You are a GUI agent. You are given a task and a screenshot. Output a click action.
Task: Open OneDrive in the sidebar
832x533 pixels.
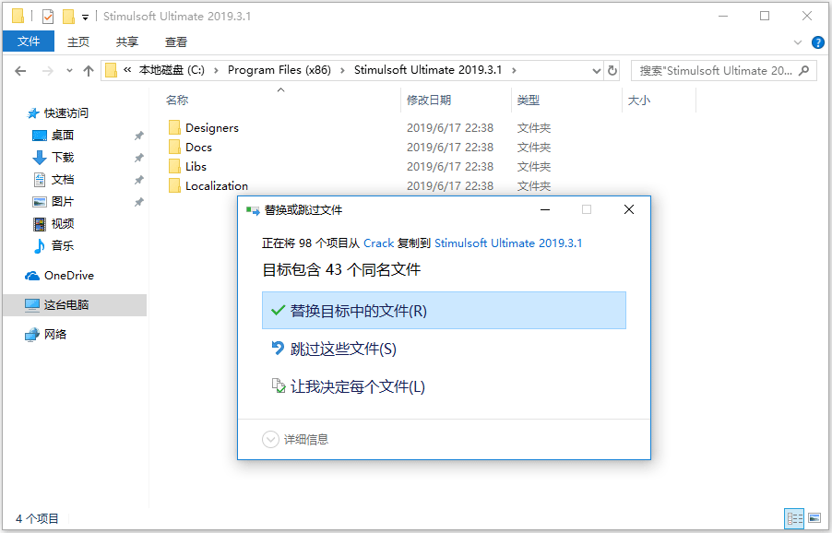tap(68, 276)
